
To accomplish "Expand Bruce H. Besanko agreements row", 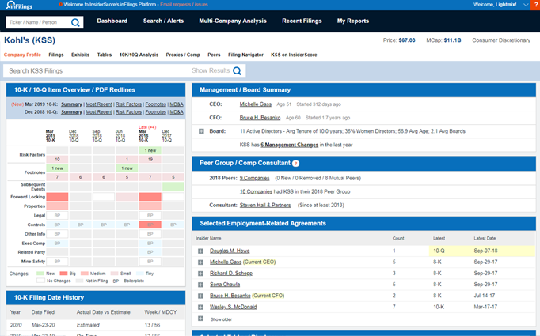I will [x=200, y=296].
